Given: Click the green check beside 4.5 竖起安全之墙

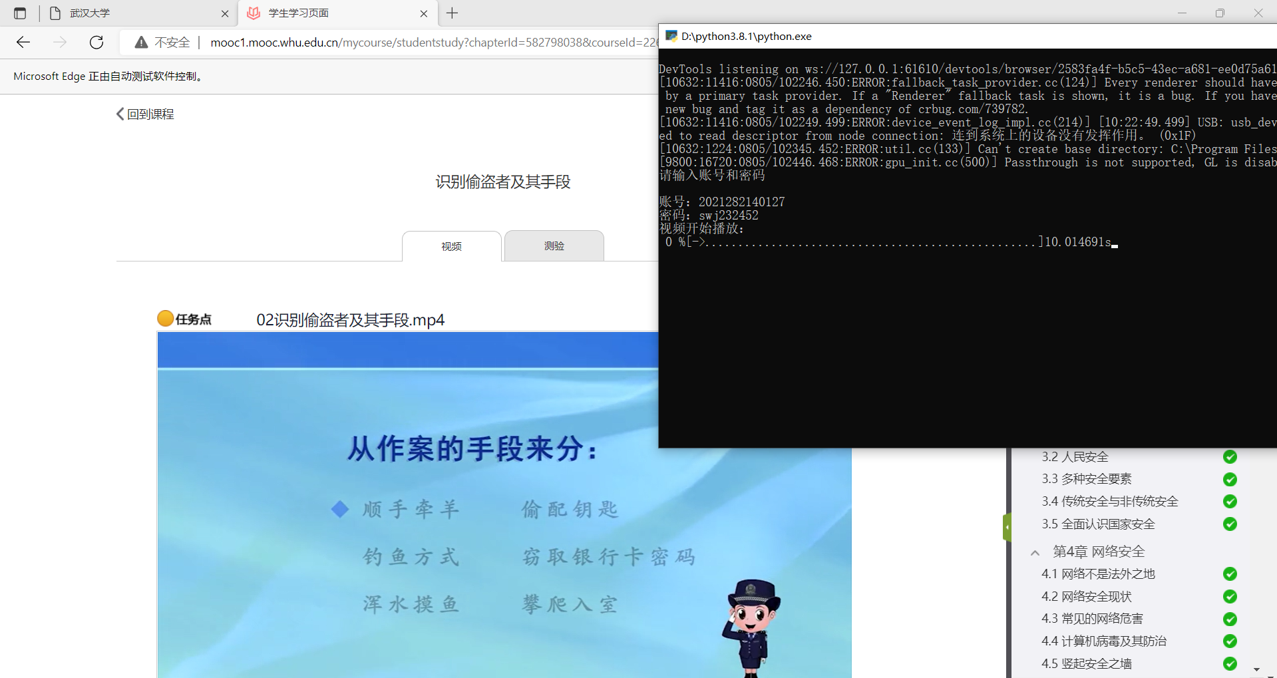Looking at the screenshot, I should tap(1230, 664).
